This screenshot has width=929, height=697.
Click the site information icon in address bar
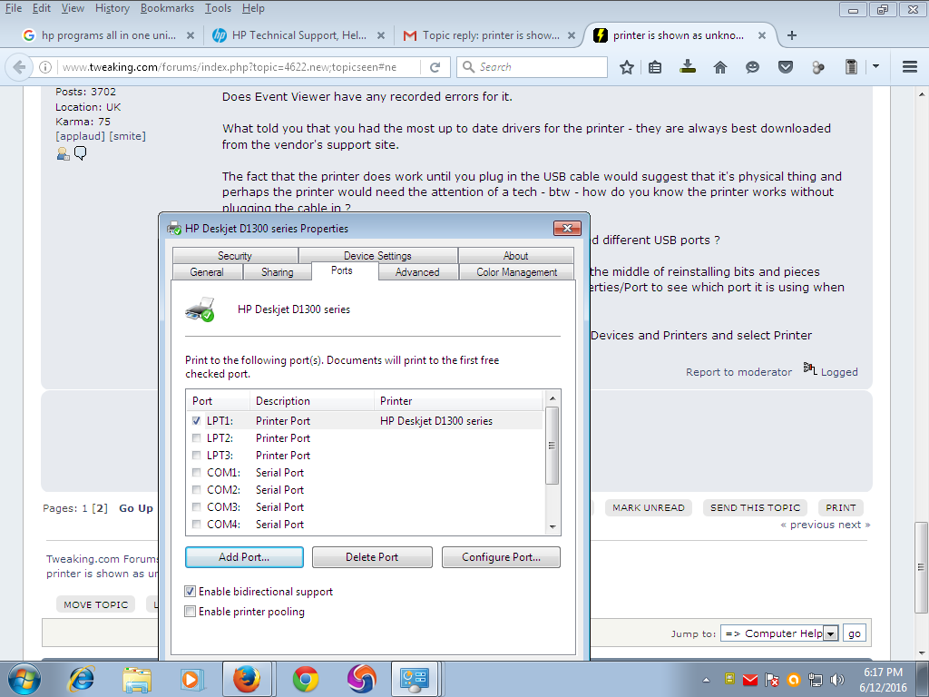[x=45, y=67]
